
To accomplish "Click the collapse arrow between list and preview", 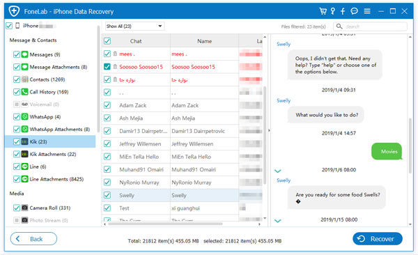I will [x=269, y=130].
